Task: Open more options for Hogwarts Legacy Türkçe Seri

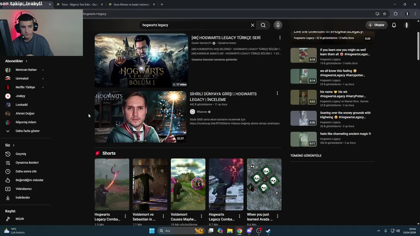Action: [280, 38]
